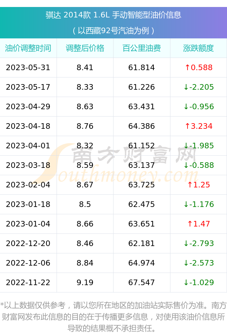227x334 pixels.
Task: Click the green down value -1.029
Action: pos(199,282)
